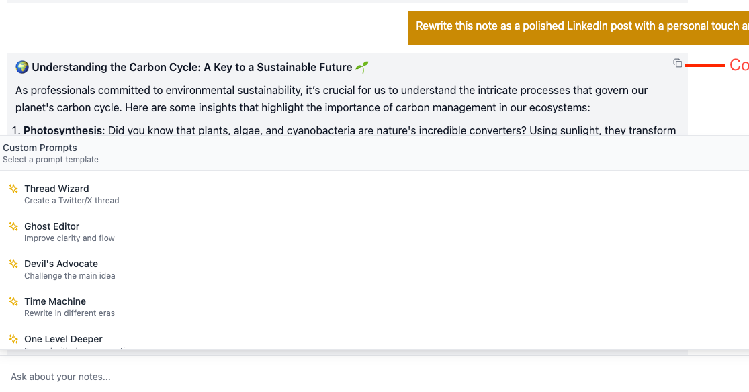
Task: Pick the Devil's Advocate template
Action: (x=375, y=269)
